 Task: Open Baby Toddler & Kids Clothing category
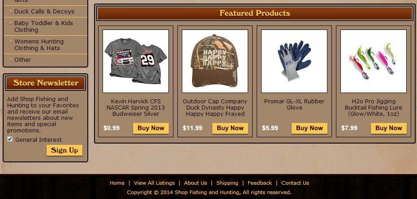(x=43, y=26)
